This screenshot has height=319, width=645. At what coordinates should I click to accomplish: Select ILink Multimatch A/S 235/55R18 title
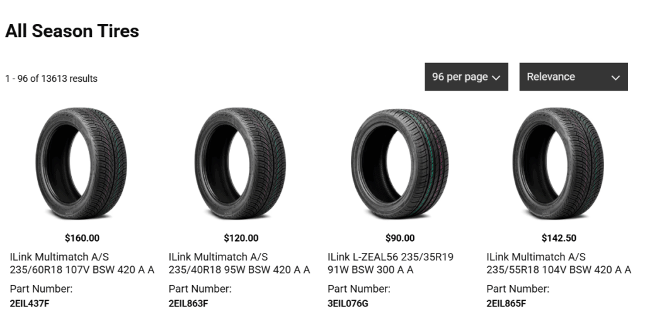coord(559,264)
